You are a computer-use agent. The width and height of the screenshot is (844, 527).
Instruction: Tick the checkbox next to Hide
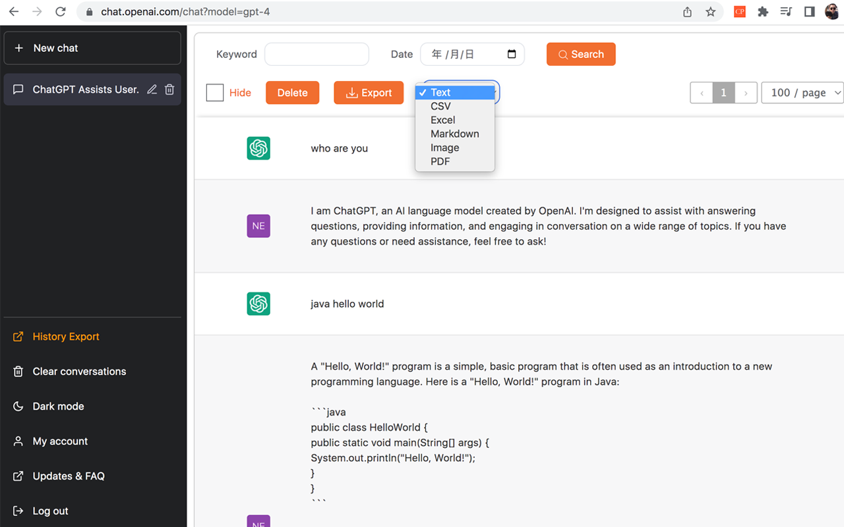pyautogui.click(x=215, y=93)
